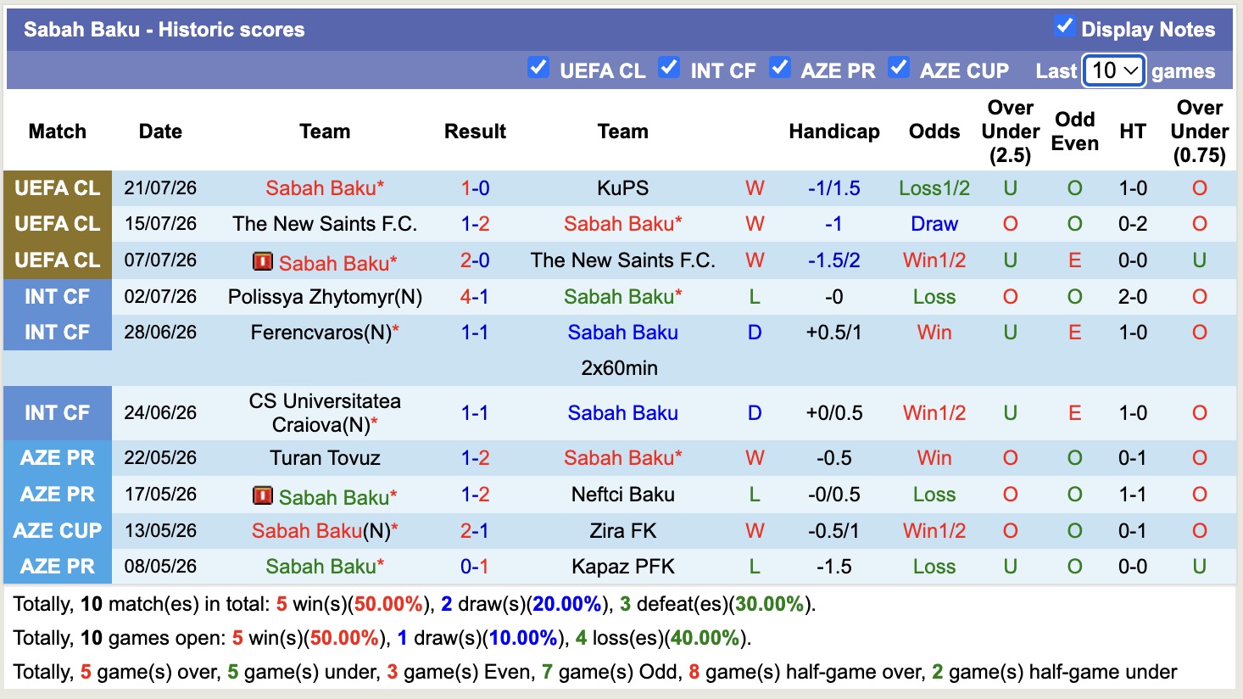This screenshot has height=699, width=1243.
Task: Open the Last 10 games dropdown
Action: (x=1114, y=70)
